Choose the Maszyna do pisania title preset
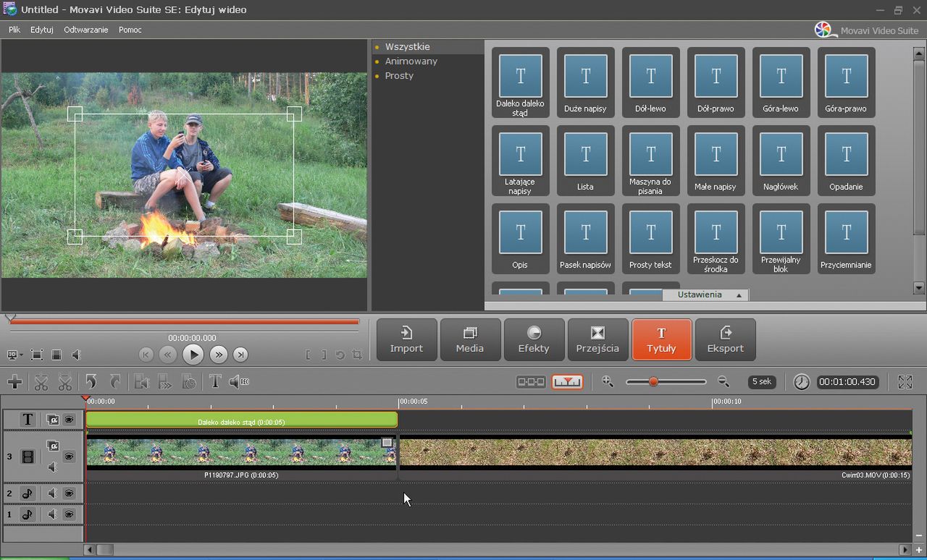Viewport: 927px width, 560px height. tap(650, 161)
